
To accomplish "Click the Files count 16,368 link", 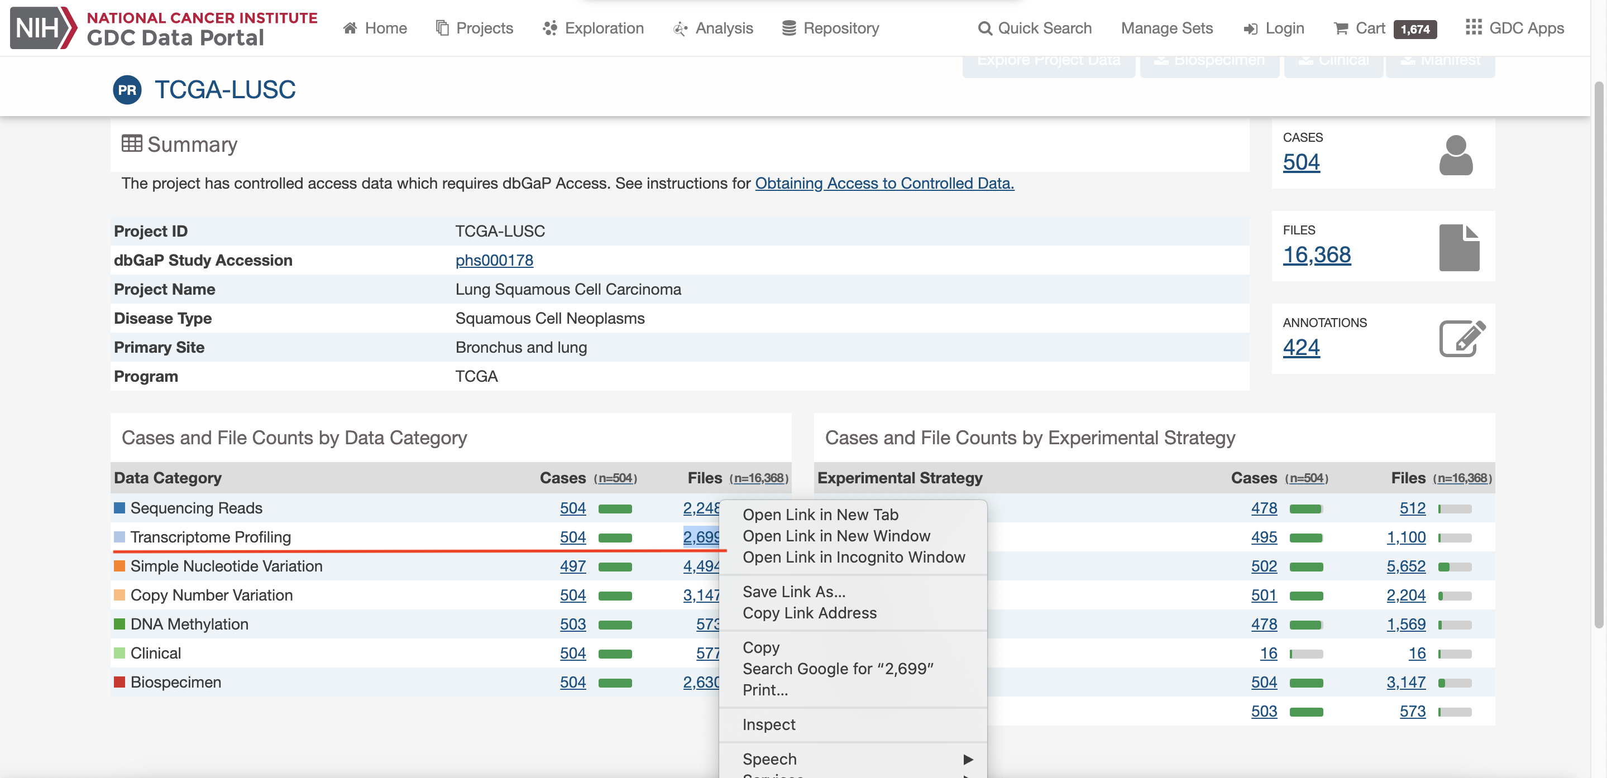I will click(x=1316, y=255).
